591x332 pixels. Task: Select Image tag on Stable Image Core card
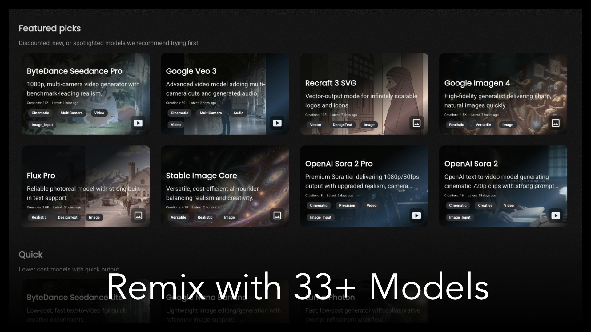229,217
